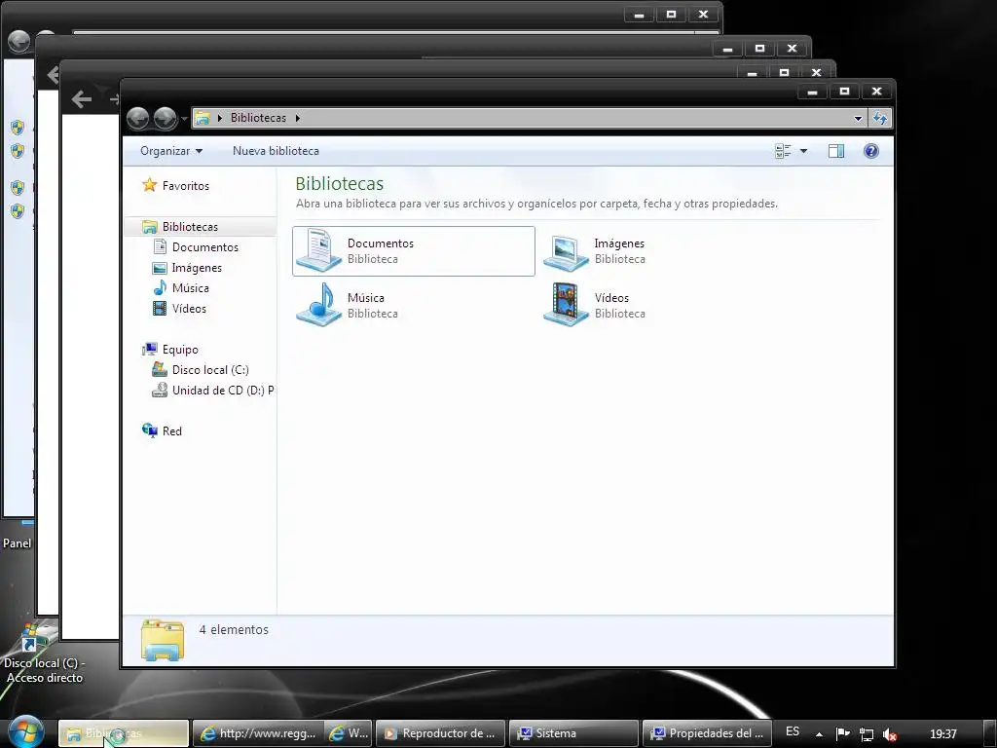This screenshot has height=748, width=997.
Task: Open the view options dropdown arrow
Action: point(803,151)
